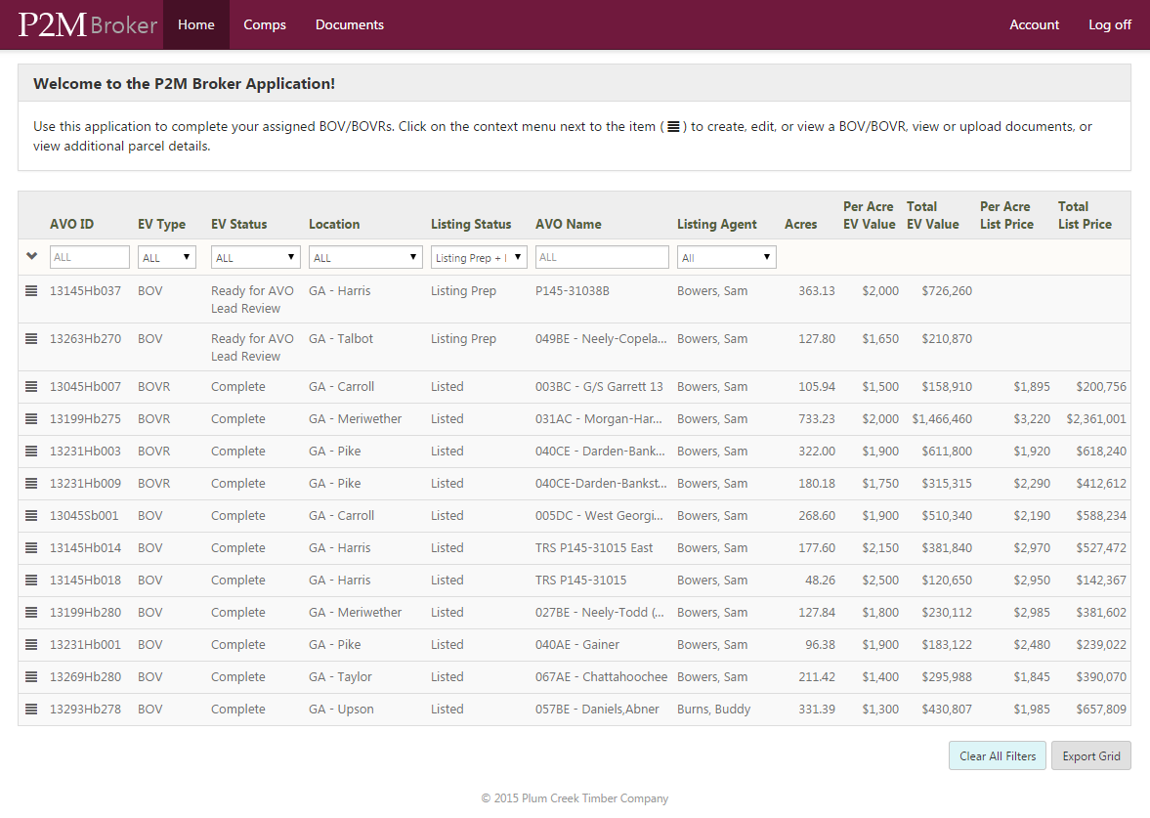Click menu icon next to 13231Hb003
Viewport: 1150px width, 818px height.
tap(31, 452)
